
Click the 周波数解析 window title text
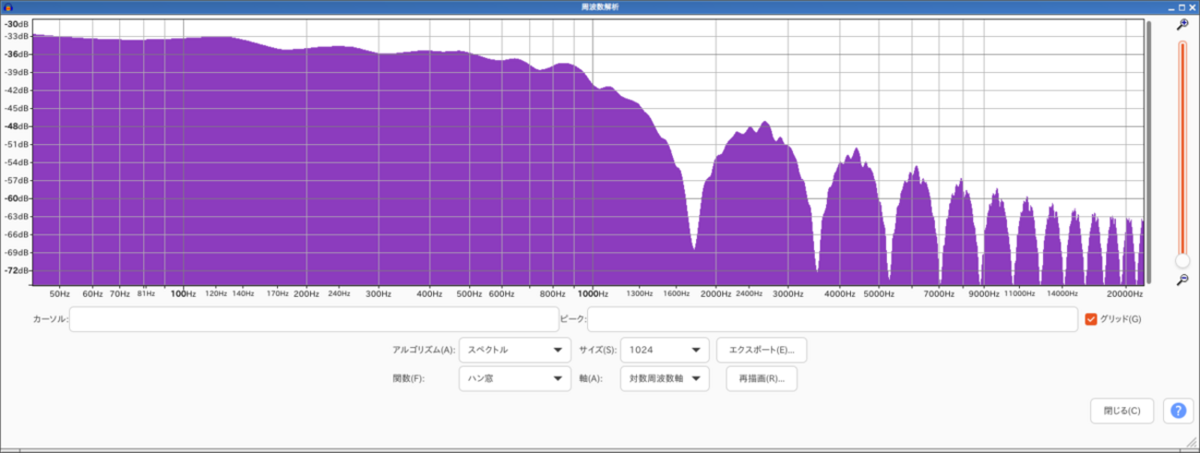point(600,6)
